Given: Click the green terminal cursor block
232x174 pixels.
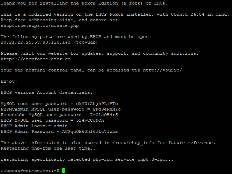Looking at the screenshot, I should [x=63, y=171].
